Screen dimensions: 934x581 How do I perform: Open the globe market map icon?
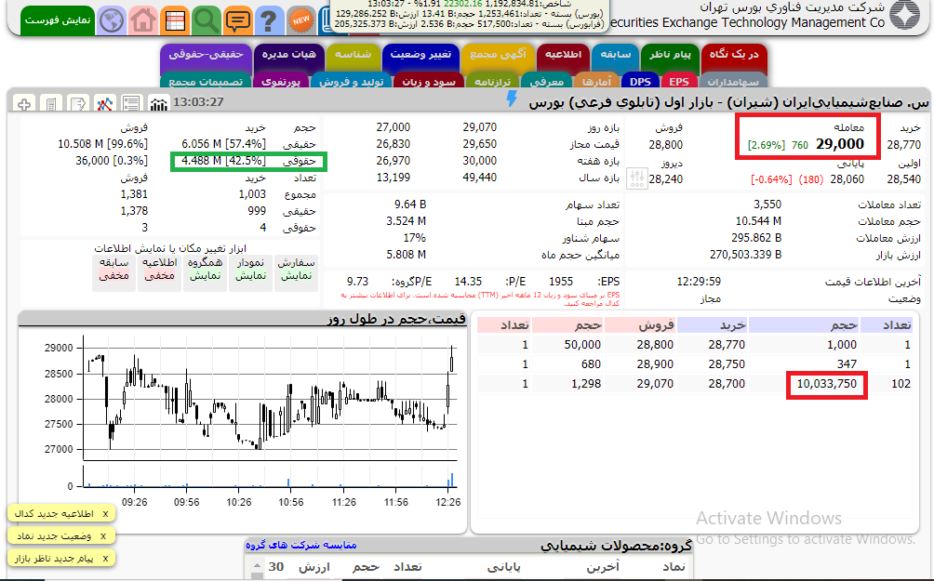tap(112, 20)
